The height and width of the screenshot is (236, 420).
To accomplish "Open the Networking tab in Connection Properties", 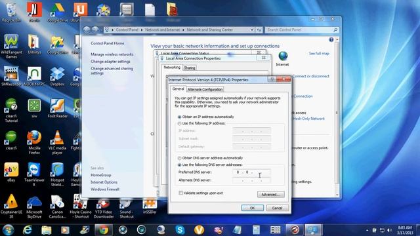I will pos(172,68).
